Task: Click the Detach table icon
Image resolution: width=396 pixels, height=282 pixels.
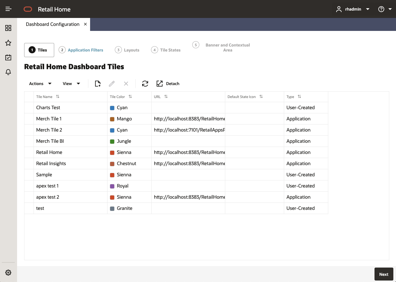Action: tap(160, 84)
